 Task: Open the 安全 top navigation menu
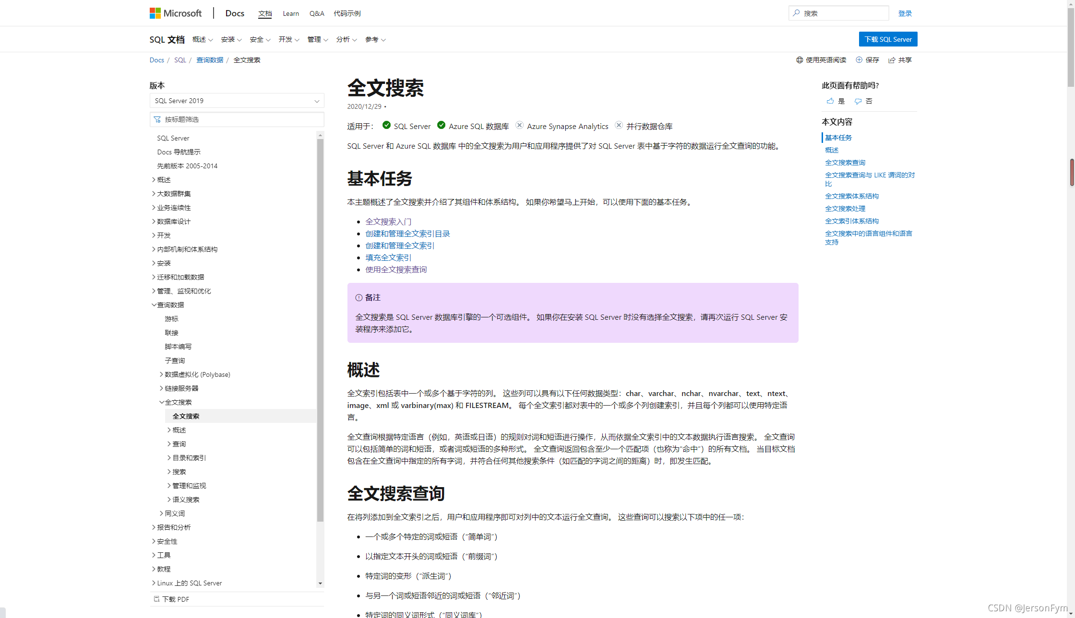pos(260,39)
